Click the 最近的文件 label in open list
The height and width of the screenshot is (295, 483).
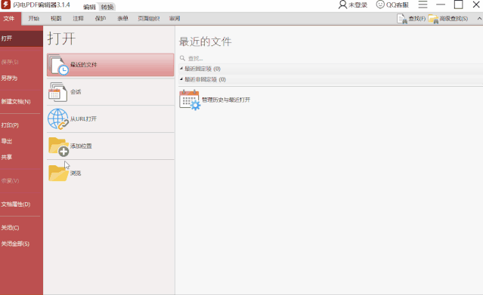click(x=83, y=65)
